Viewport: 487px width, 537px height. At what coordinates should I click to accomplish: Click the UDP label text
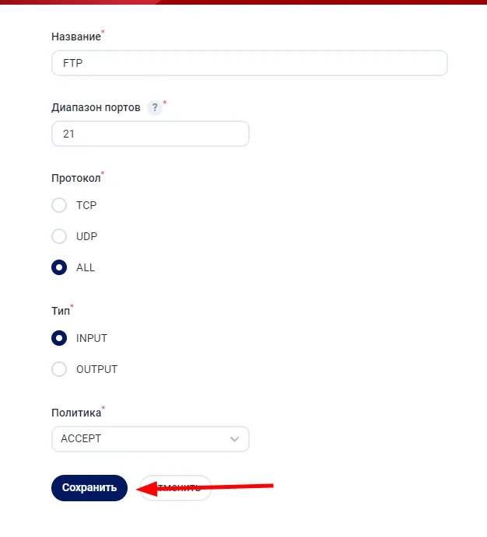pyautogui.click(x=87, y=236)
